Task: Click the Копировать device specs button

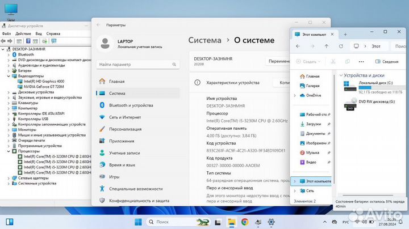Action: pyautogui.click(x=282, y=83)
